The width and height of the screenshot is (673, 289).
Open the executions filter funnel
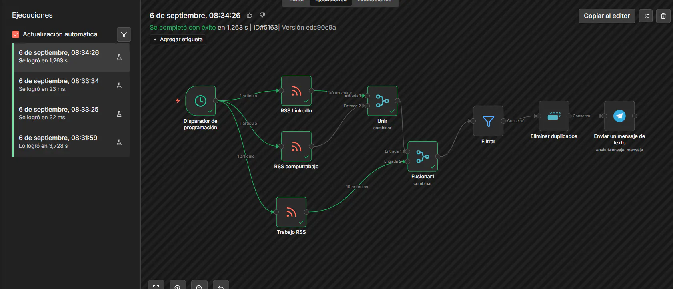pyautogui.click(x=124, y=34)
